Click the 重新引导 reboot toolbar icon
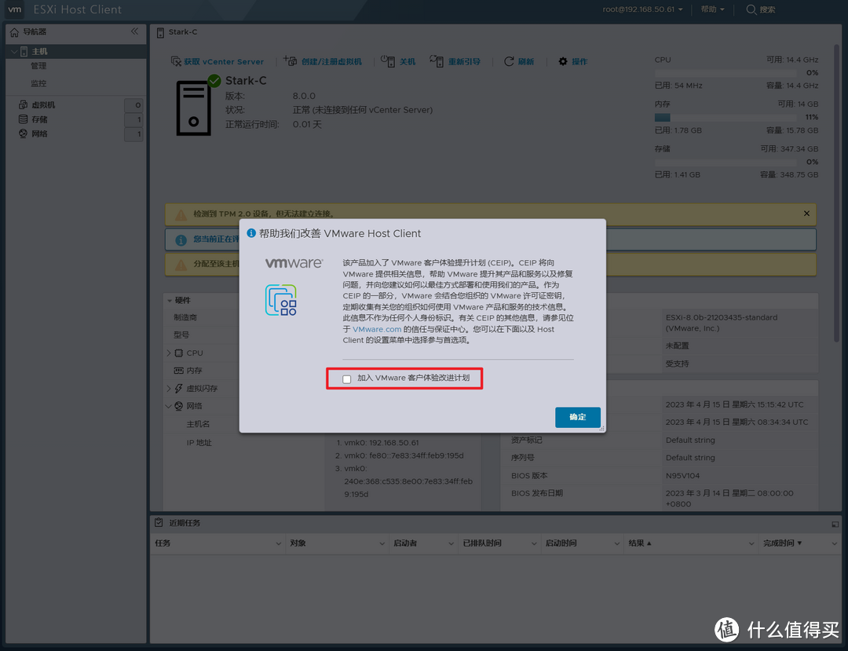Viewport: 848px width, 651px height. (437, 61)
